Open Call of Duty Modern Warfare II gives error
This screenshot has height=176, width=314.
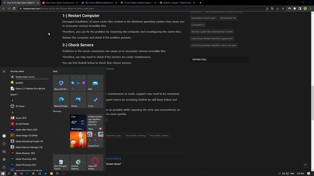pyautogui.click(x=212, y=39)
